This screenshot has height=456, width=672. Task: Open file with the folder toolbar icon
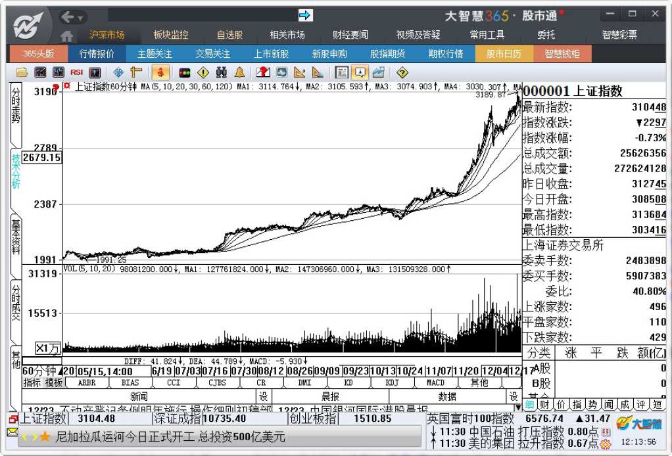(x=22, y=72)
